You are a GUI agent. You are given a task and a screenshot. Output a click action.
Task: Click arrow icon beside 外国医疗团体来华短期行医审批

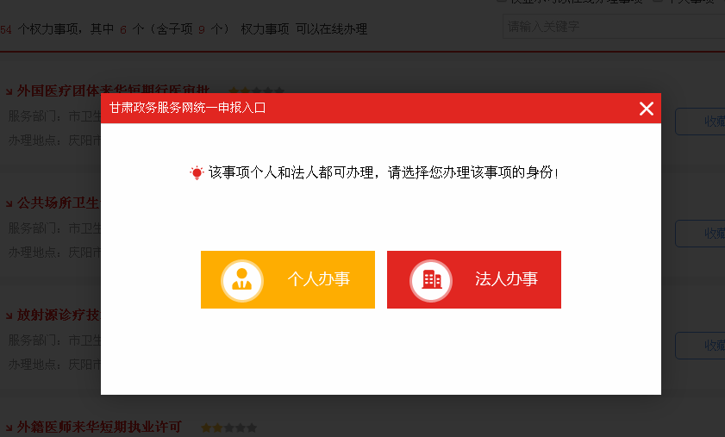pyautogui.click(x=9, y=91)
